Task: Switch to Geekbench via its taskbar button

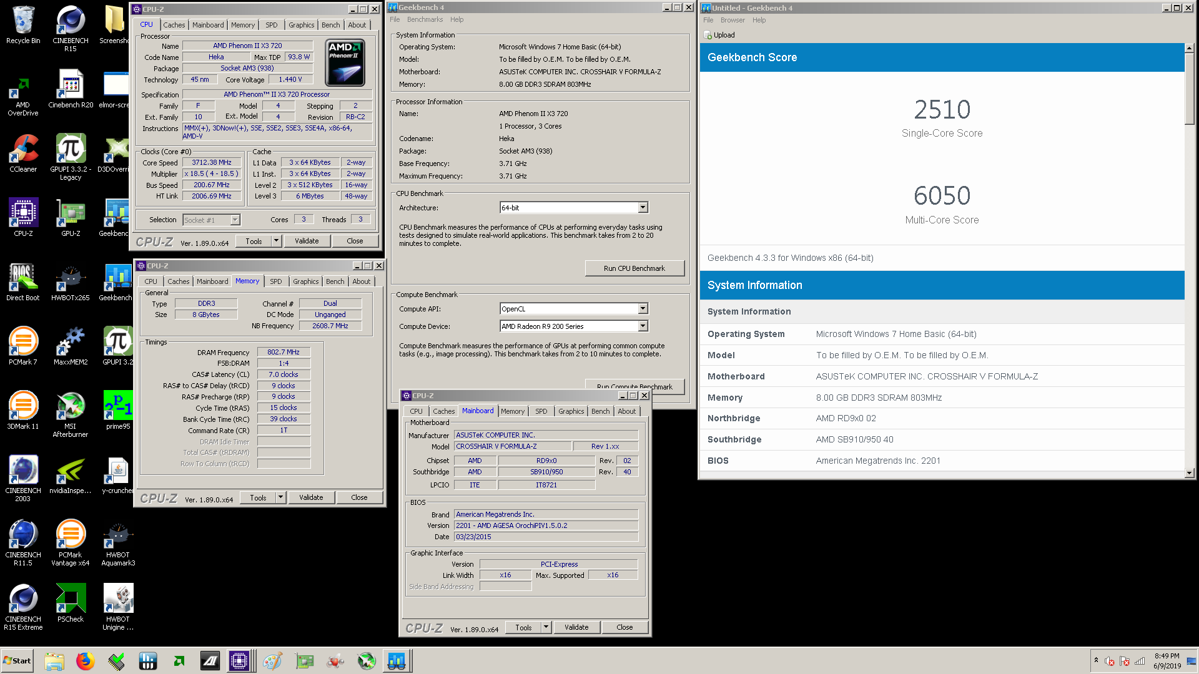Action: (397, 661)
